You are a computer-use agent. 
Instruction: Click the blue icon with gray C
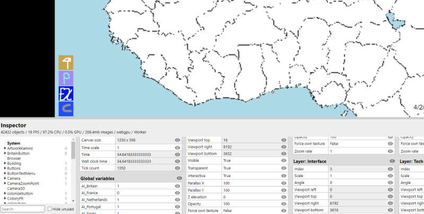(x=66, y=109)
